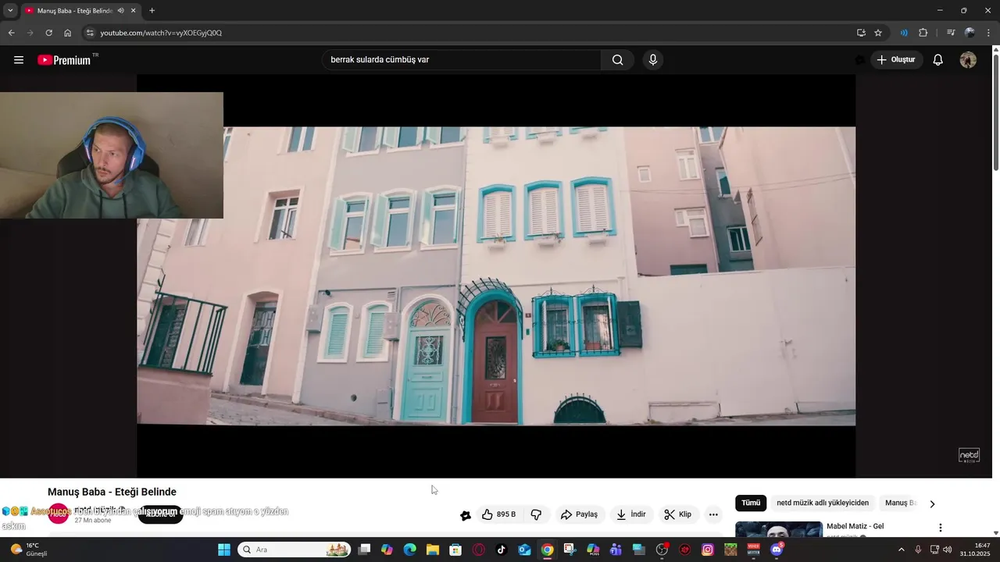This screenshot has height=562, width=1000.
Task: Open Windows Start menu
Action: [223, 550]
